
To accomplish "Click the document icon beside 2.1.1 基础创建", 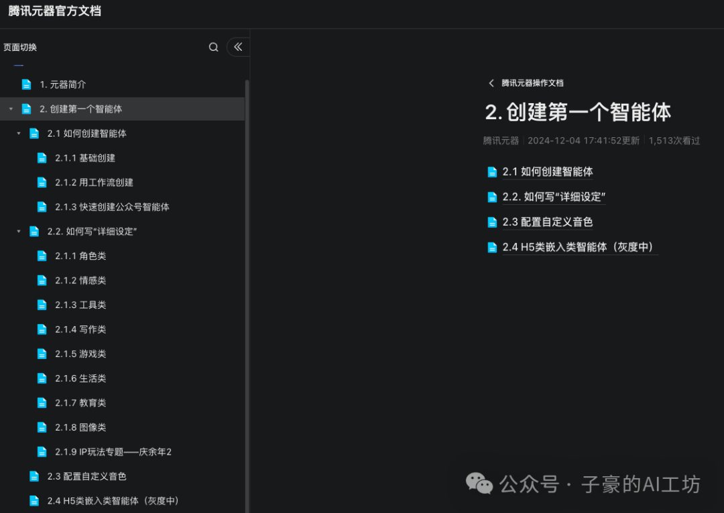I will (x=42, y=157).
